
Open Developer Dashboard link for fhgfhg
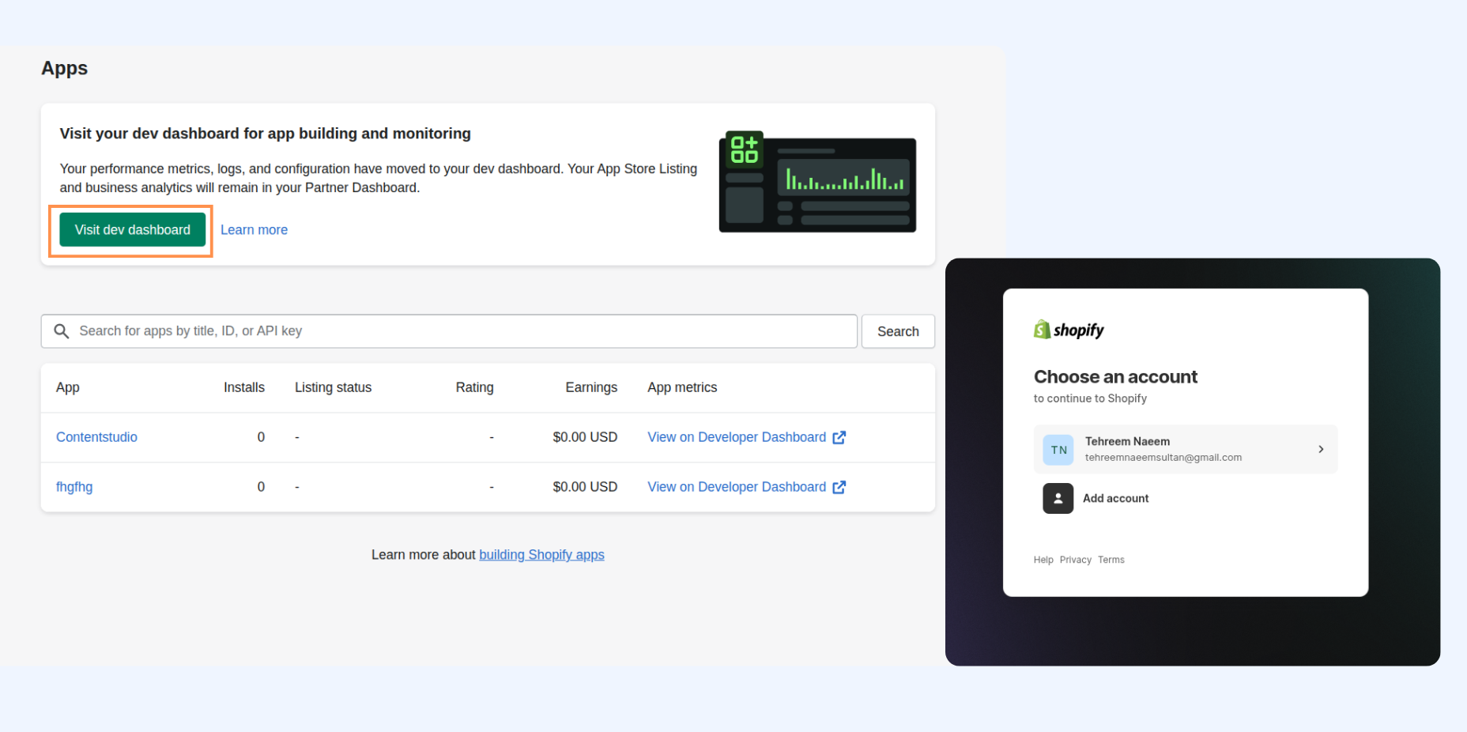pyautogui.click(x=737, y=487)
